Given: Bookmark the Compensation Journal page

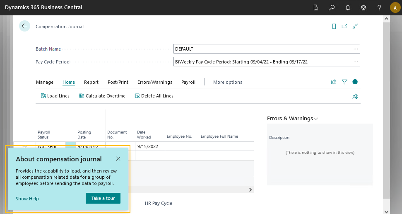Looking at the screenshot, I should click(x=334, y=27).
